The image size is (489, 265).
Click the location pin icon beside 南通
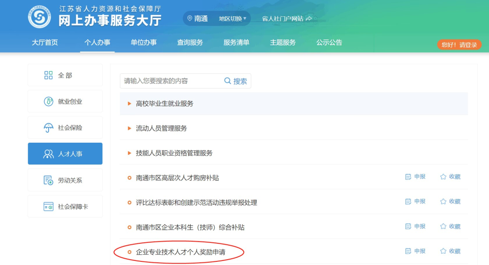[189, 19]
